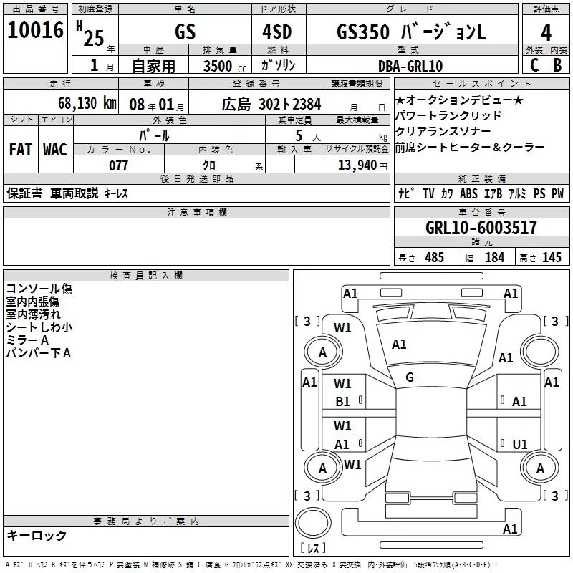Select the door type value 4SD
Viewport: 573px width, 573px height.
point(277,32)
